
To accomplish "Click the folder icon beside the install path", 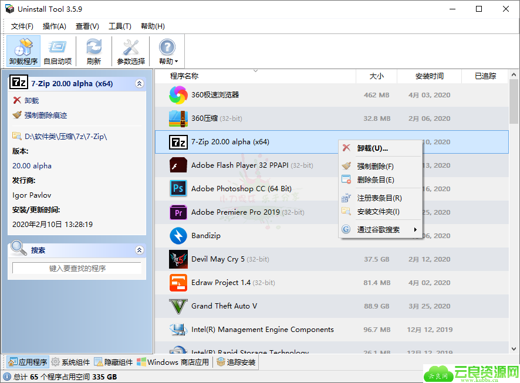I will point(17,136).
